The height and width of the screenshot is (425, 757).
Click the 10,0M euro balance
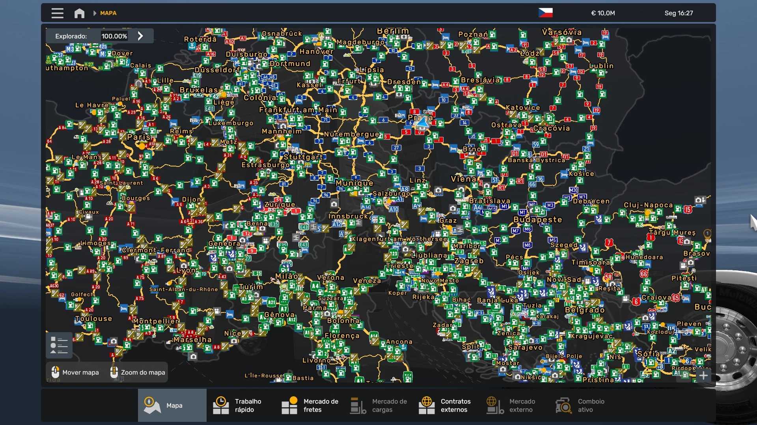pyautogui.click(x=603, y=13)
